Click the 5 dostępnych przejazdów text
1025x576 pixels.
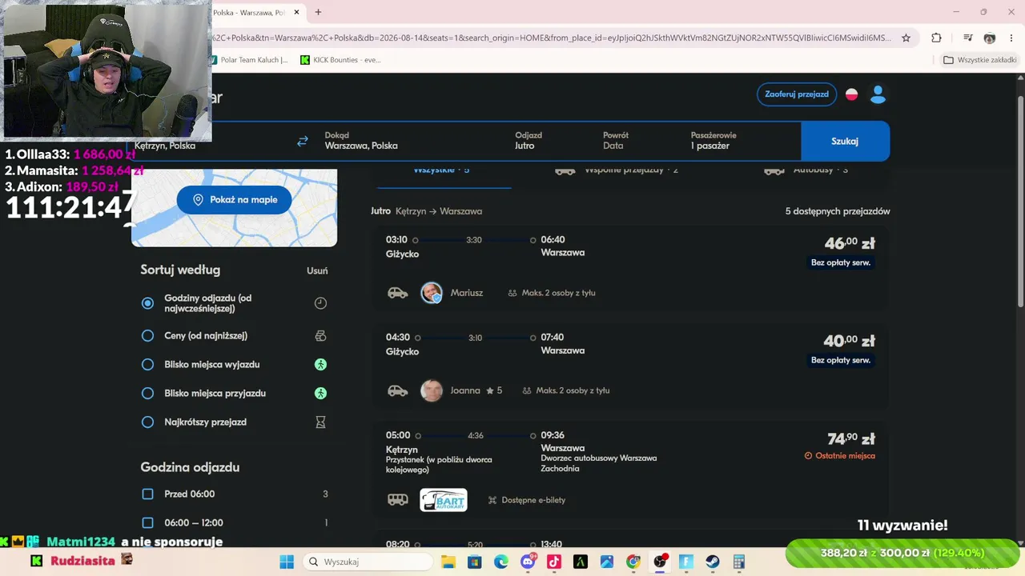click(838, 211)
